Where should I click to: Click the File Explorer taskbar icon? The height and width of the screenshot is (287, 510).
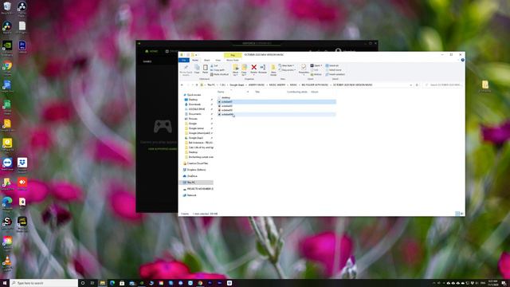point(103,283)
